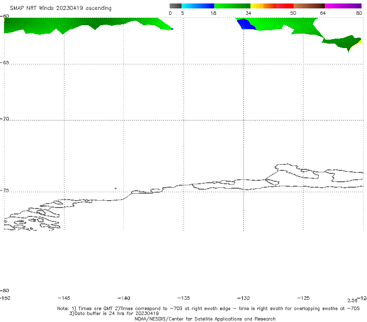Image resolution: width=367 pixels, height=322 pixels.
Task: Click the "-75" latitude axis label
Action: [x=4, y=191]
